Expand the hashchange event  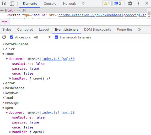[x=3, y=88]
